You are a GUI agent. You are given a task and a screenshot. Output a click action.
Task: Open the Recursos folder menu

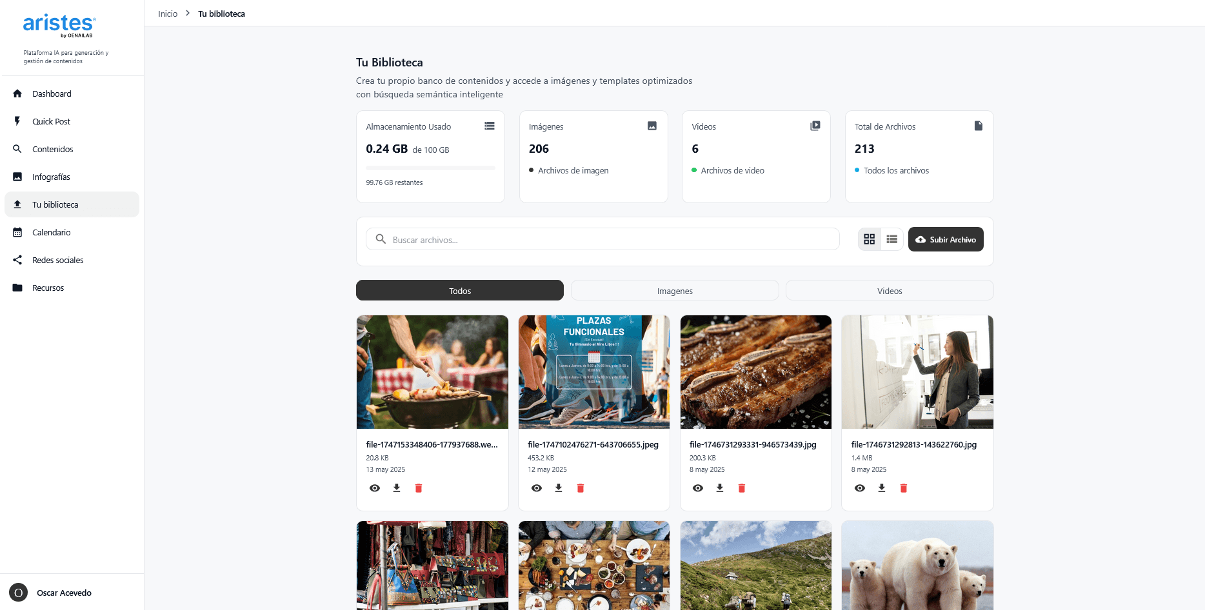pyautogui.click(x=48, y=288)
